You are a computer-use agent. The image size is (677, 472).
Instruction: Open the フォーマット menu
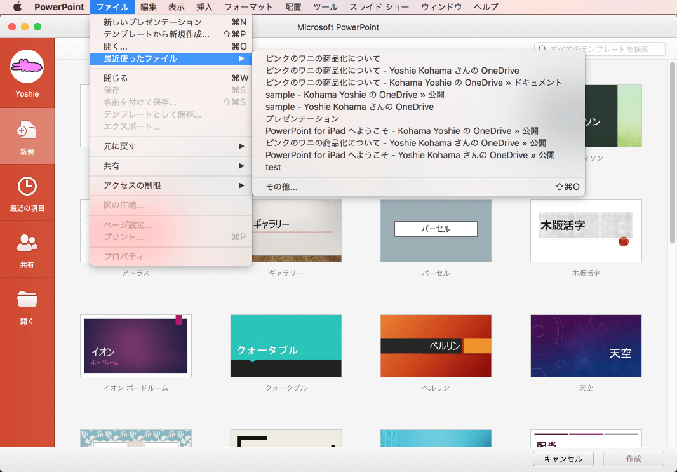coord(249,7)
